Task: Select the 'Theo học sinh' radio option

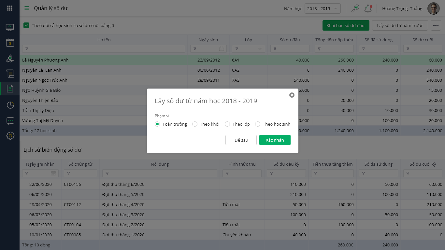Action: point(258,124)
